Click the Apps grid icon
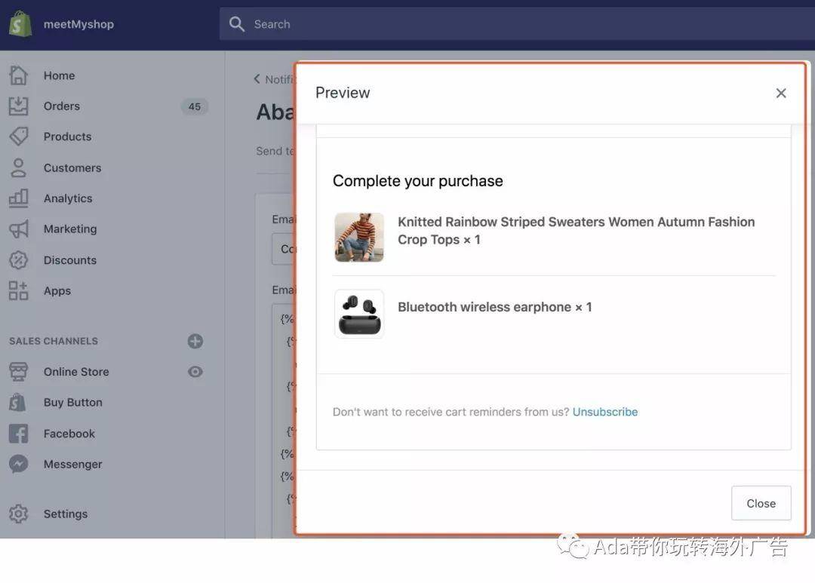Screen dimensions: 815x583 [x=18, y=290]
